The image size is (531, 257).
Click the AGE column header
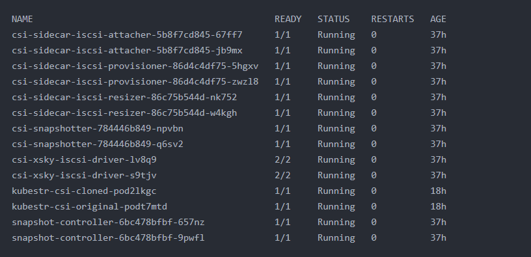438,20
